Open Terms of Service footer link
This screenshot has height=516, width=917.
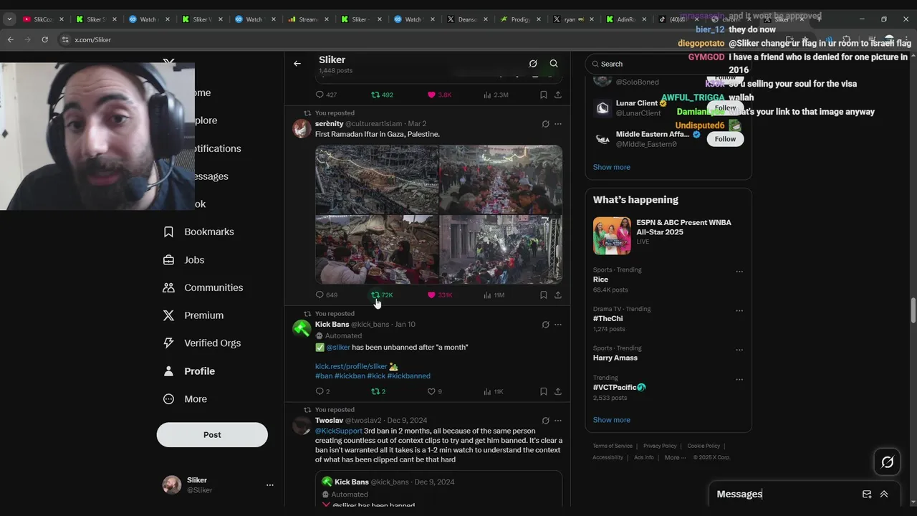click(x=613, y=446)
